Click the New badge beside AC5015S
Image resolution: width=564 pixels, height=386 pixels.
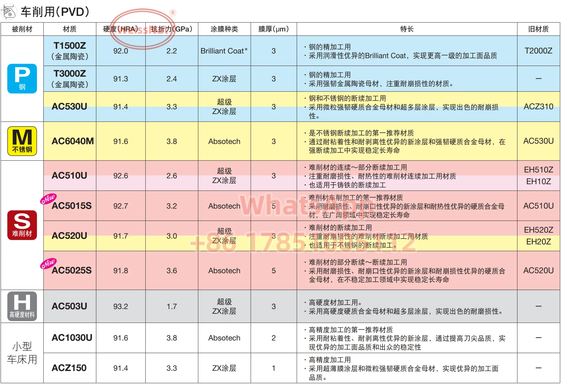tap(48, 199)
